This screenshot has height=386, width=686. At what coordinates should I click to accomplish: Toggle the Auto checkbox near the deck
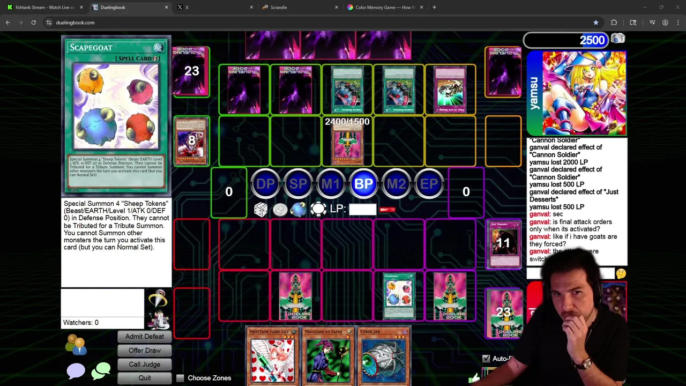tap(486, 358)
